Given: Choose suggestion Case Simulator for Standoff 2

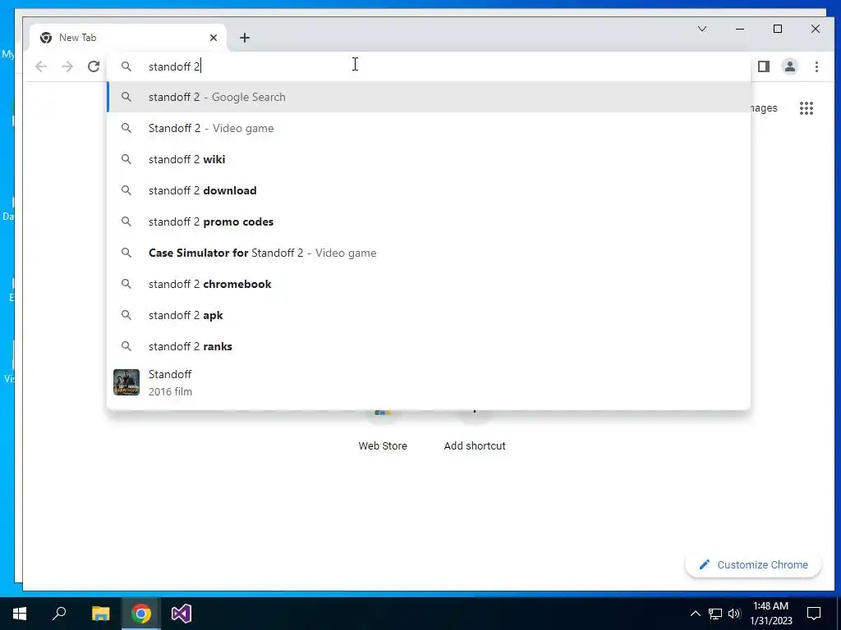Looking at the screenshot, I should click(429, 253).
